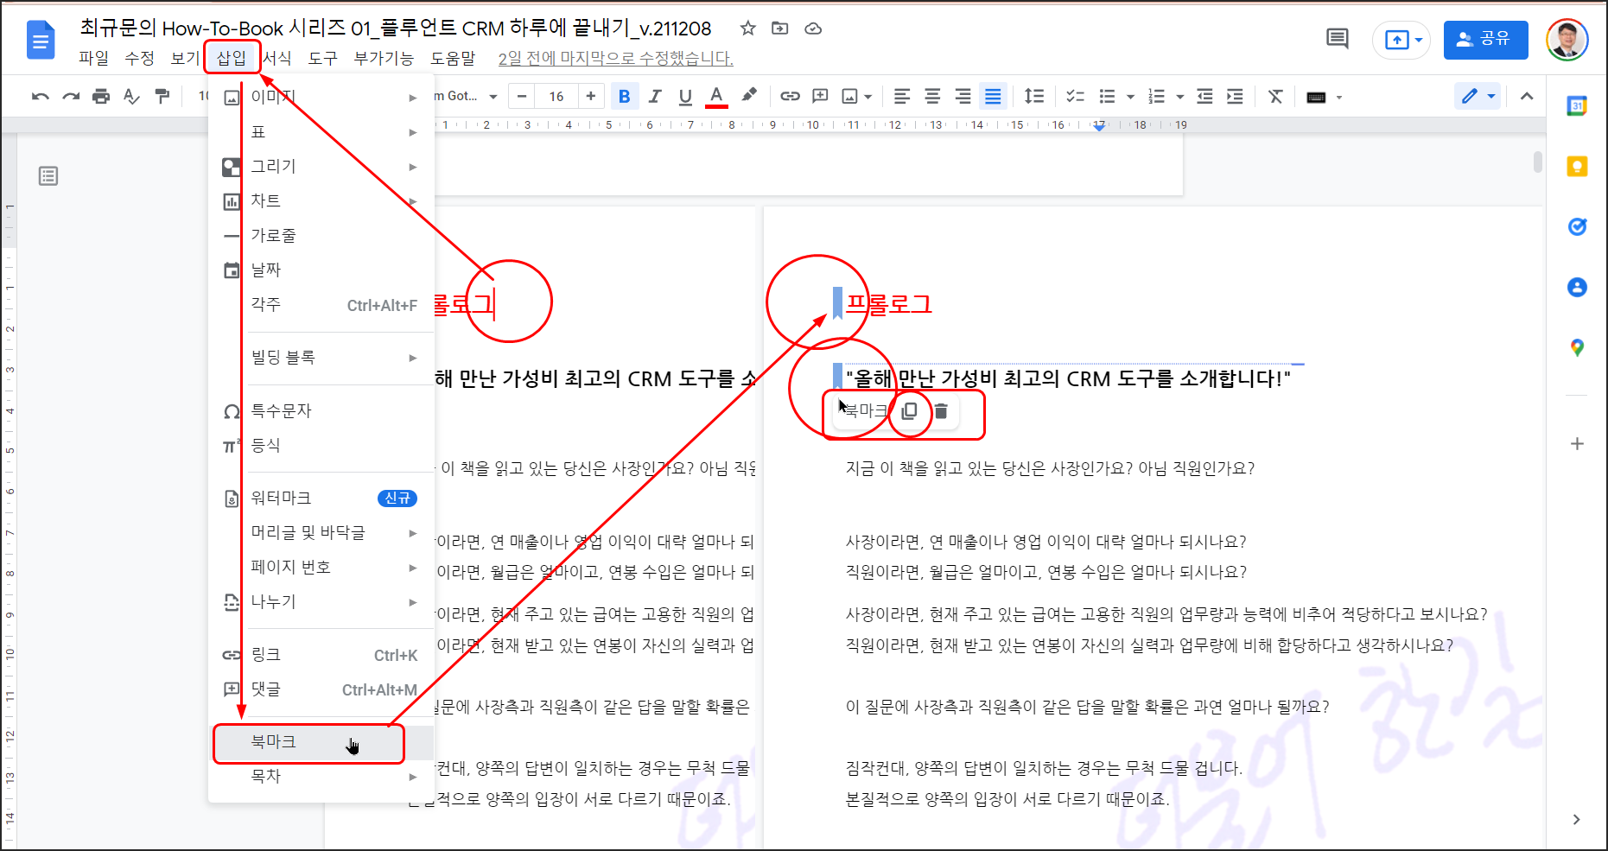Screen dimensions: 1608x851
Task: Open highlight color picker
Action: click(x=748, y=96)
